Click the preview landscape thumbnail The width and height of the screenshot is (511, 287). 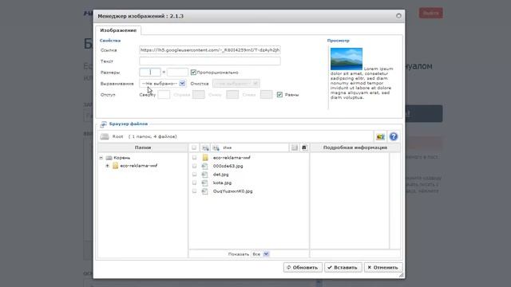coord(346,59)
